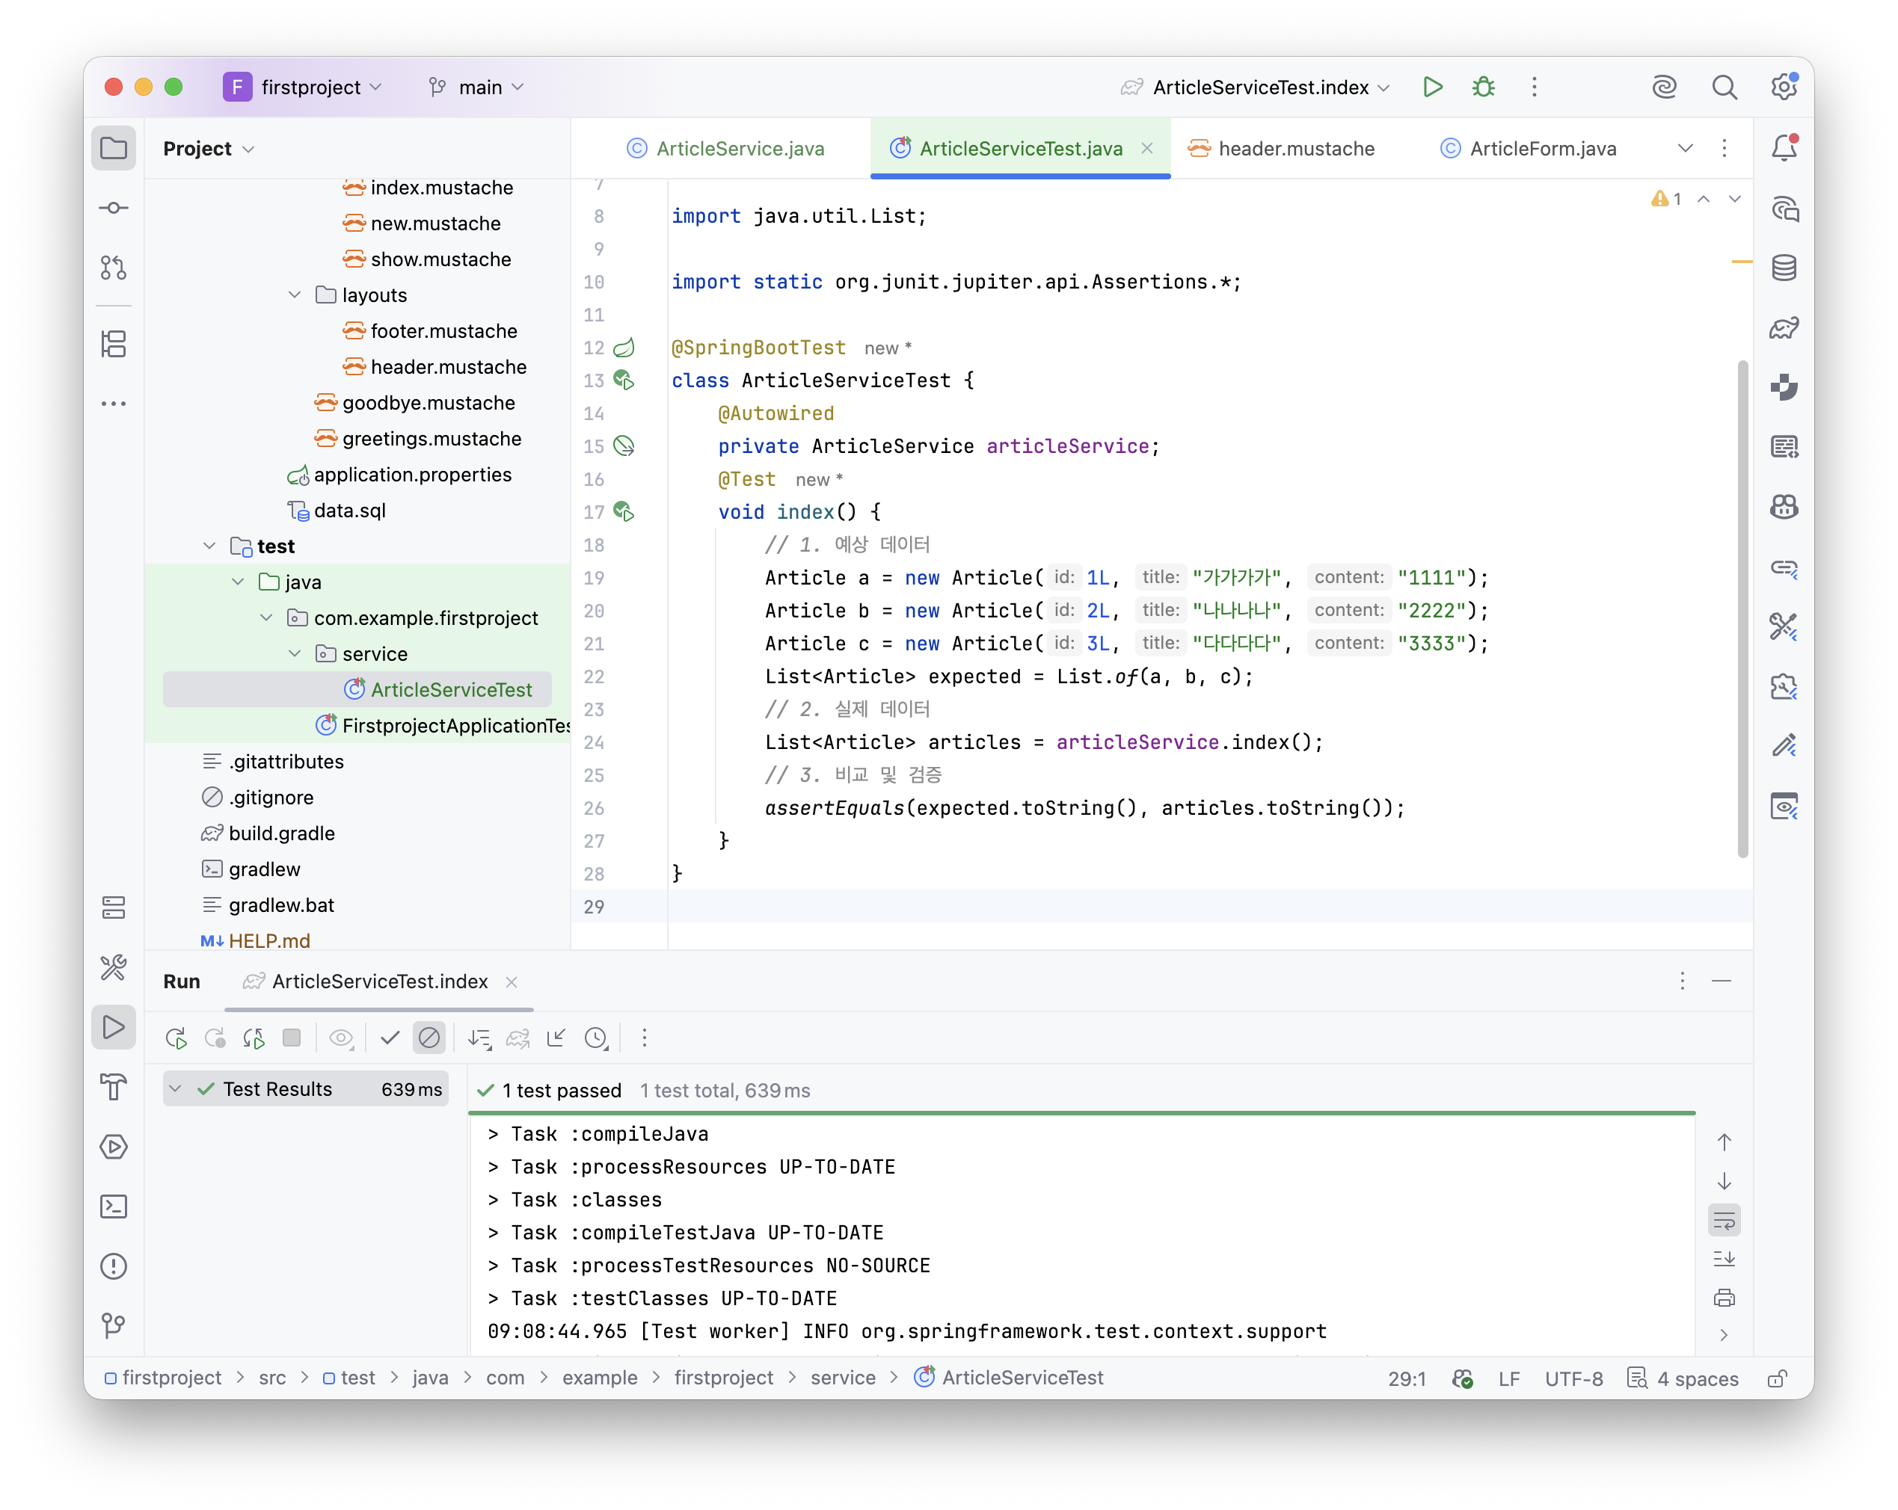This screenshot has height=1510, width=1898.
Task: Toggle the watch eye icon in Run toolbar
Action: pos(342,1038)
